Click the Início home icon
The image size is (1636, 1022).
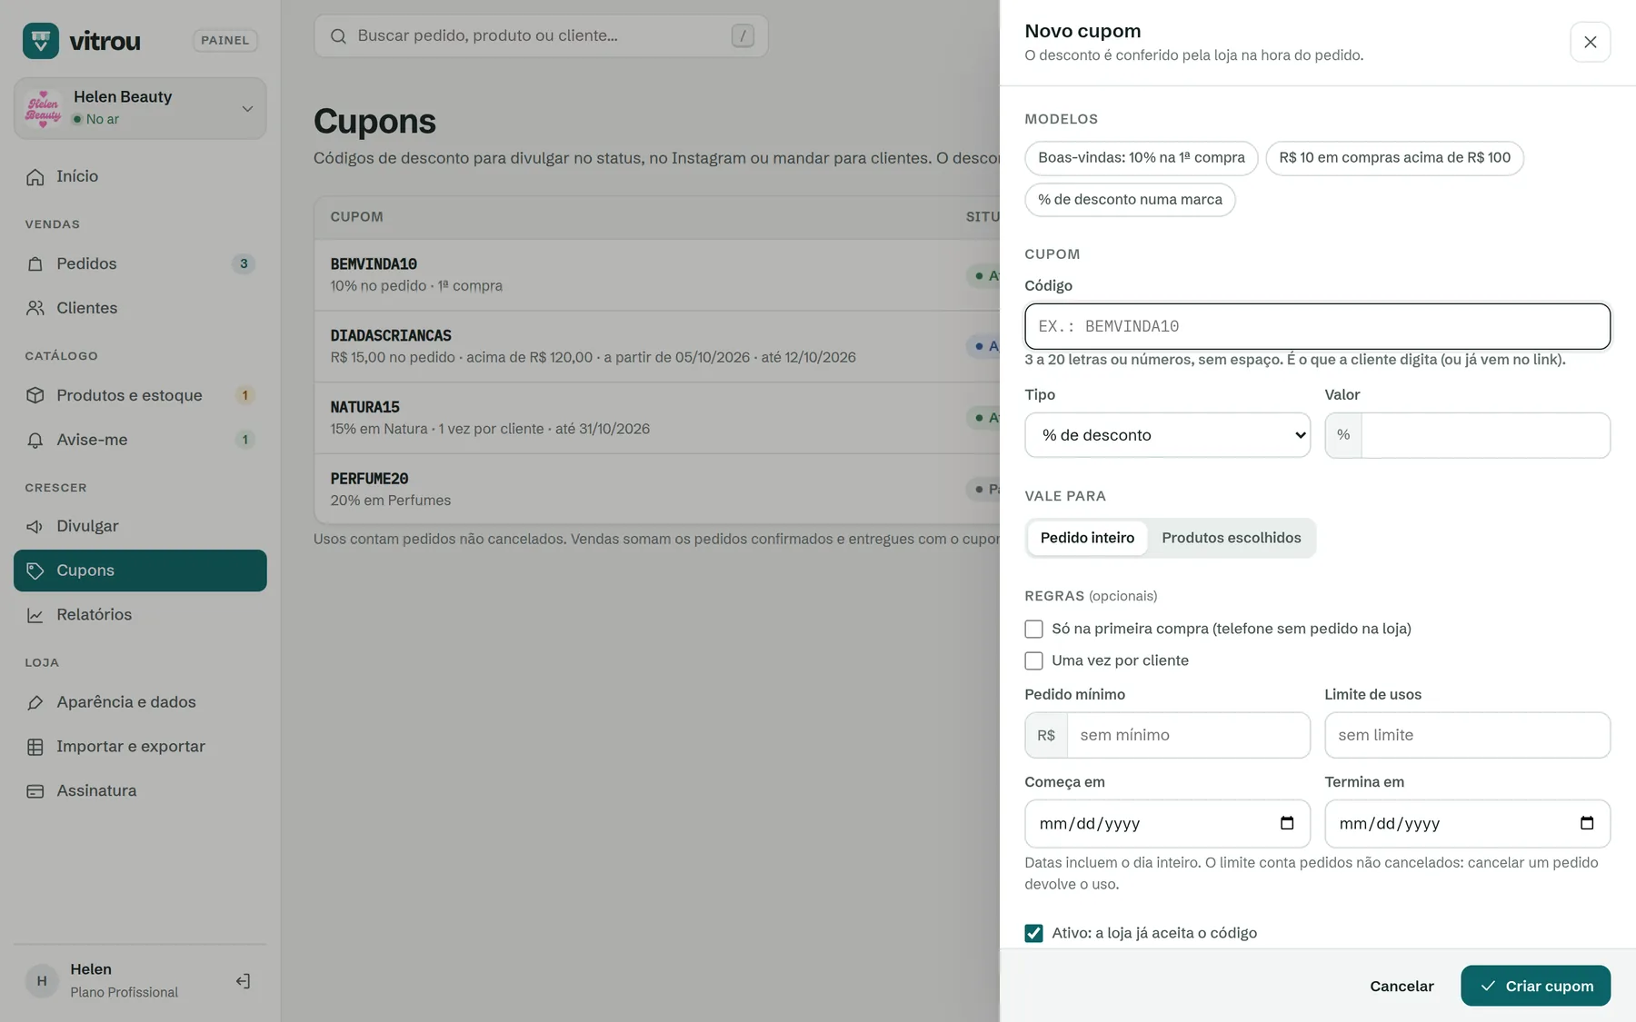click(x=35, y=177)
